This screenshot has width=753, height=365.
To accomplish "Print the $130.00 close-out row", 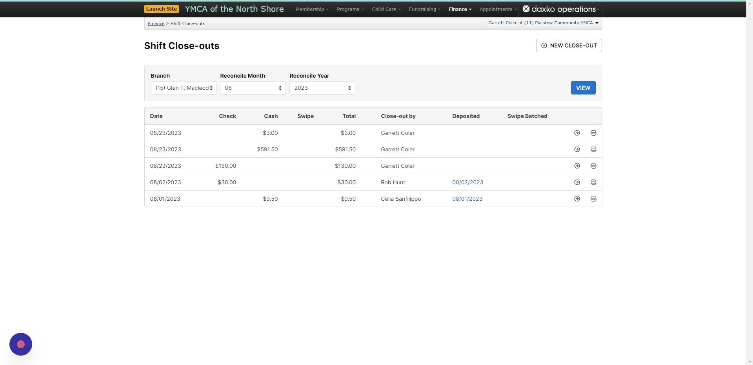I will (x=593, y=166).
